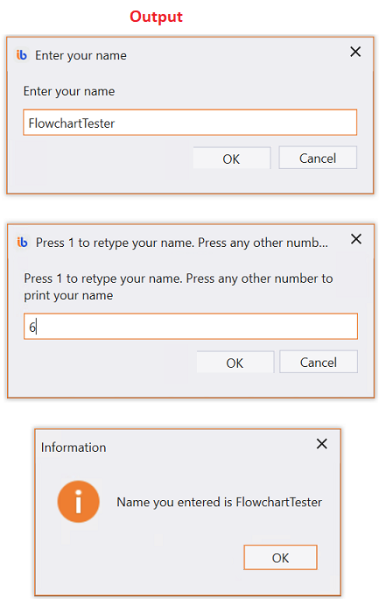This screenshot has width=379, height=599.
Task: Click the Name you entered is FlowchartTester message
Action: click(219, 502)
